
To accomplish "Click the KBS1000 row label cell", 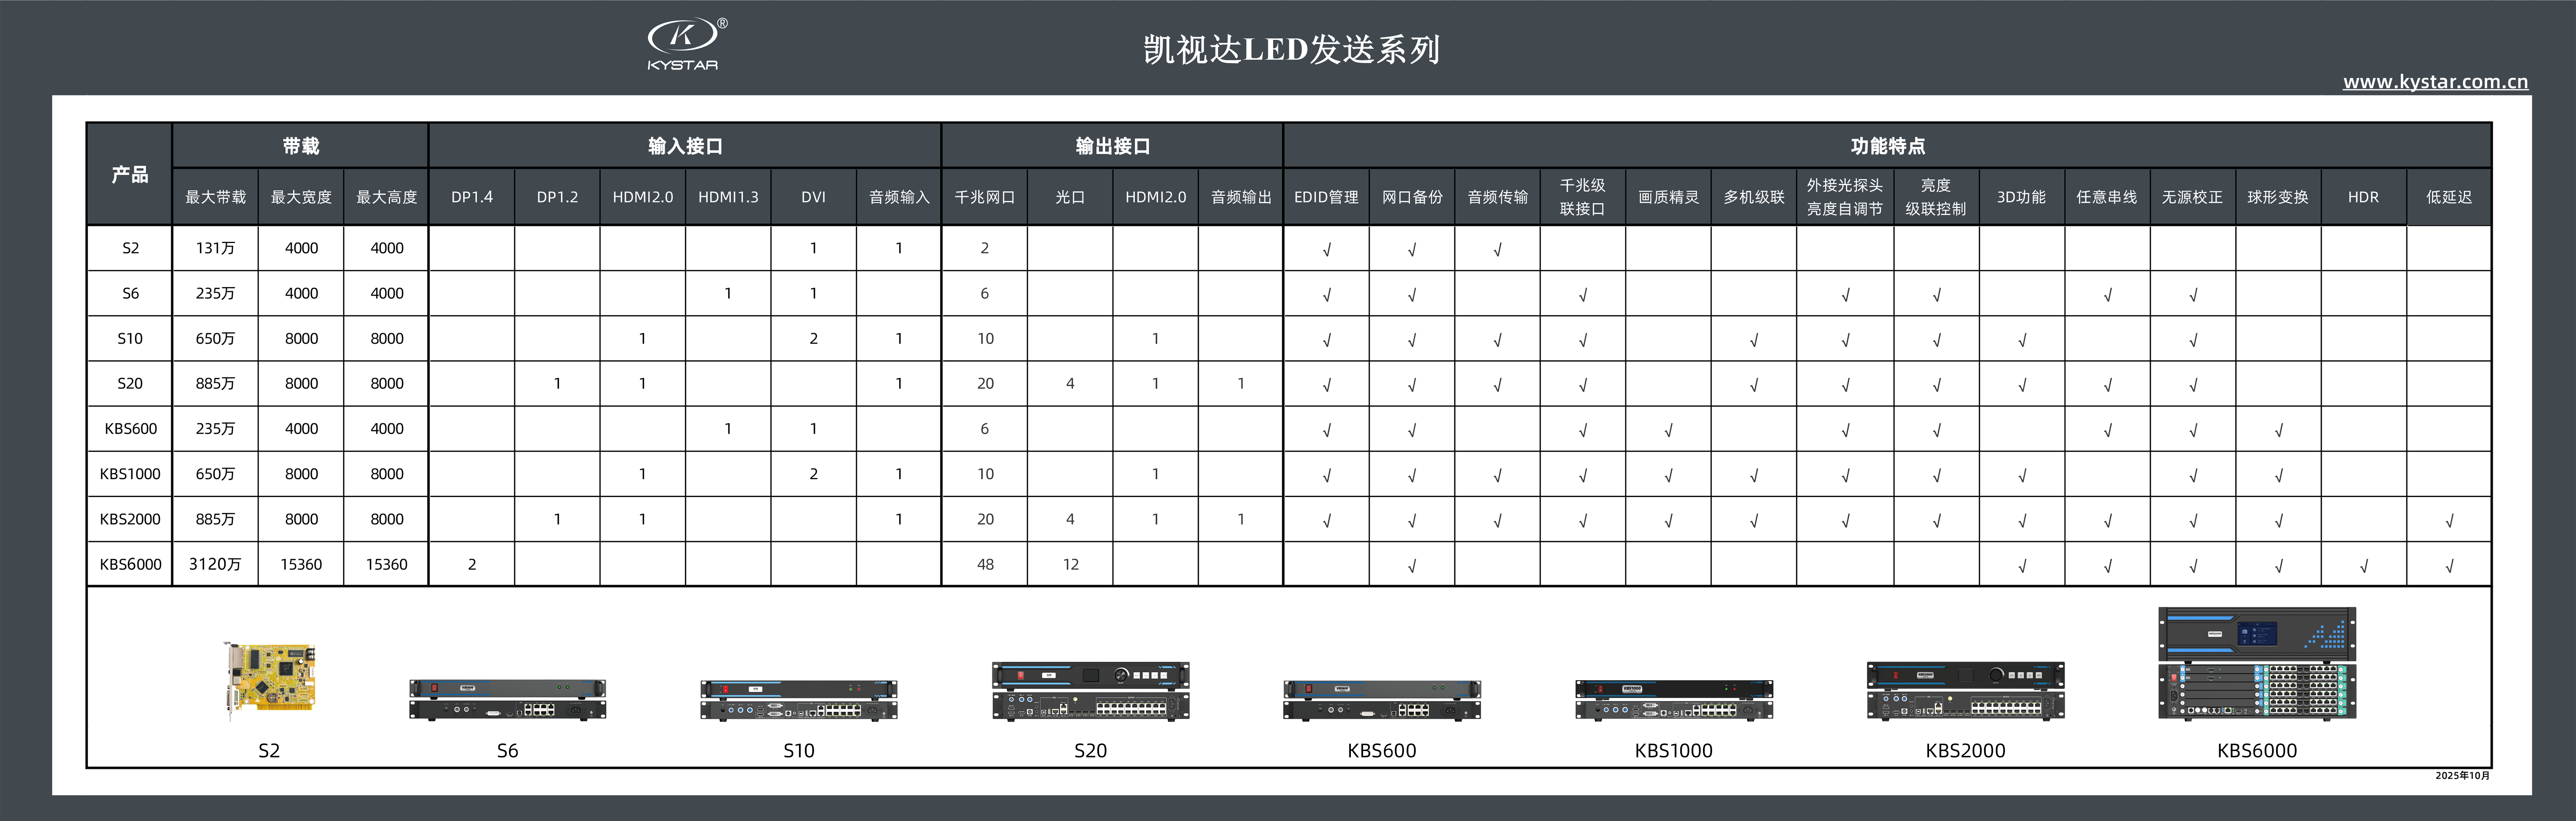I will (130, 474).
